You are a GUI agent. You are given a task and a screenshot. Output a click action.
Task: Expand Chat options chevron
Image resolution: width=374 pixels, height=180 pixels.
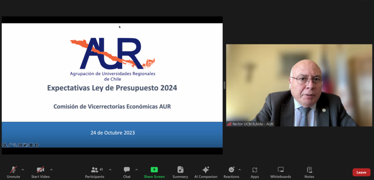click(136, 170)
